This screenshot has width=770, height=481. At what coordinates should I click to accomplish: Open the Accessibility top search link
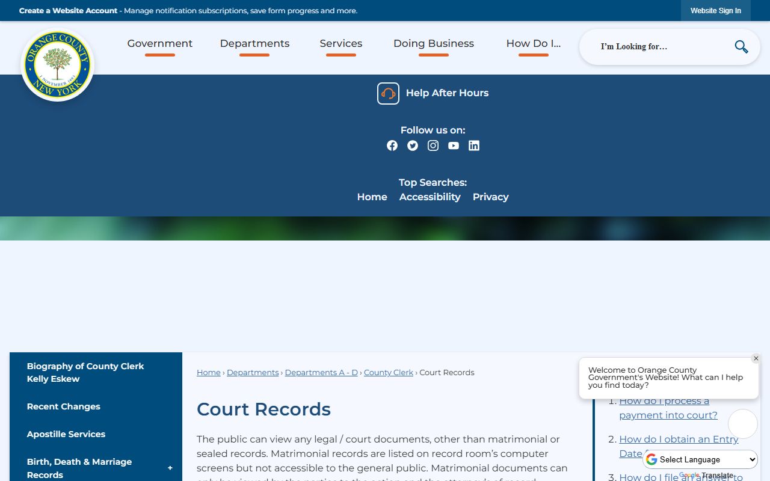[430, 197]
